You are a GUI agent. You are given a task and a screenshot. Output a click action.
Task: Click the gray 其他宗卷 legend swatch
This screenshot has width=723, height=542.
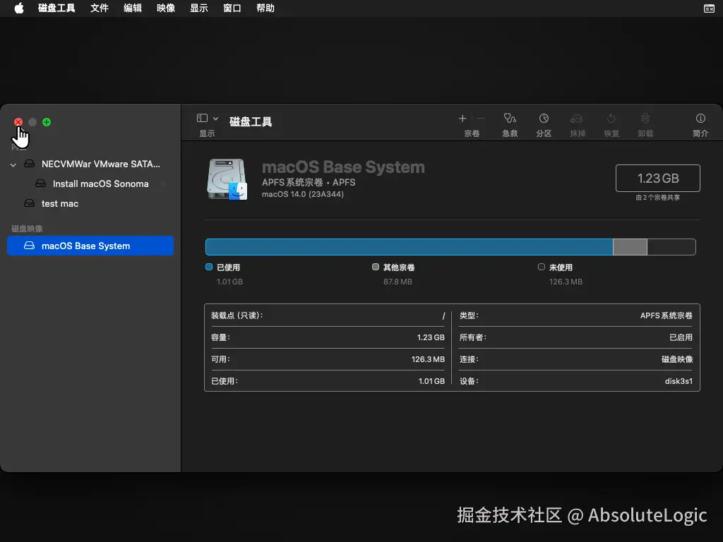pos(376,267)
